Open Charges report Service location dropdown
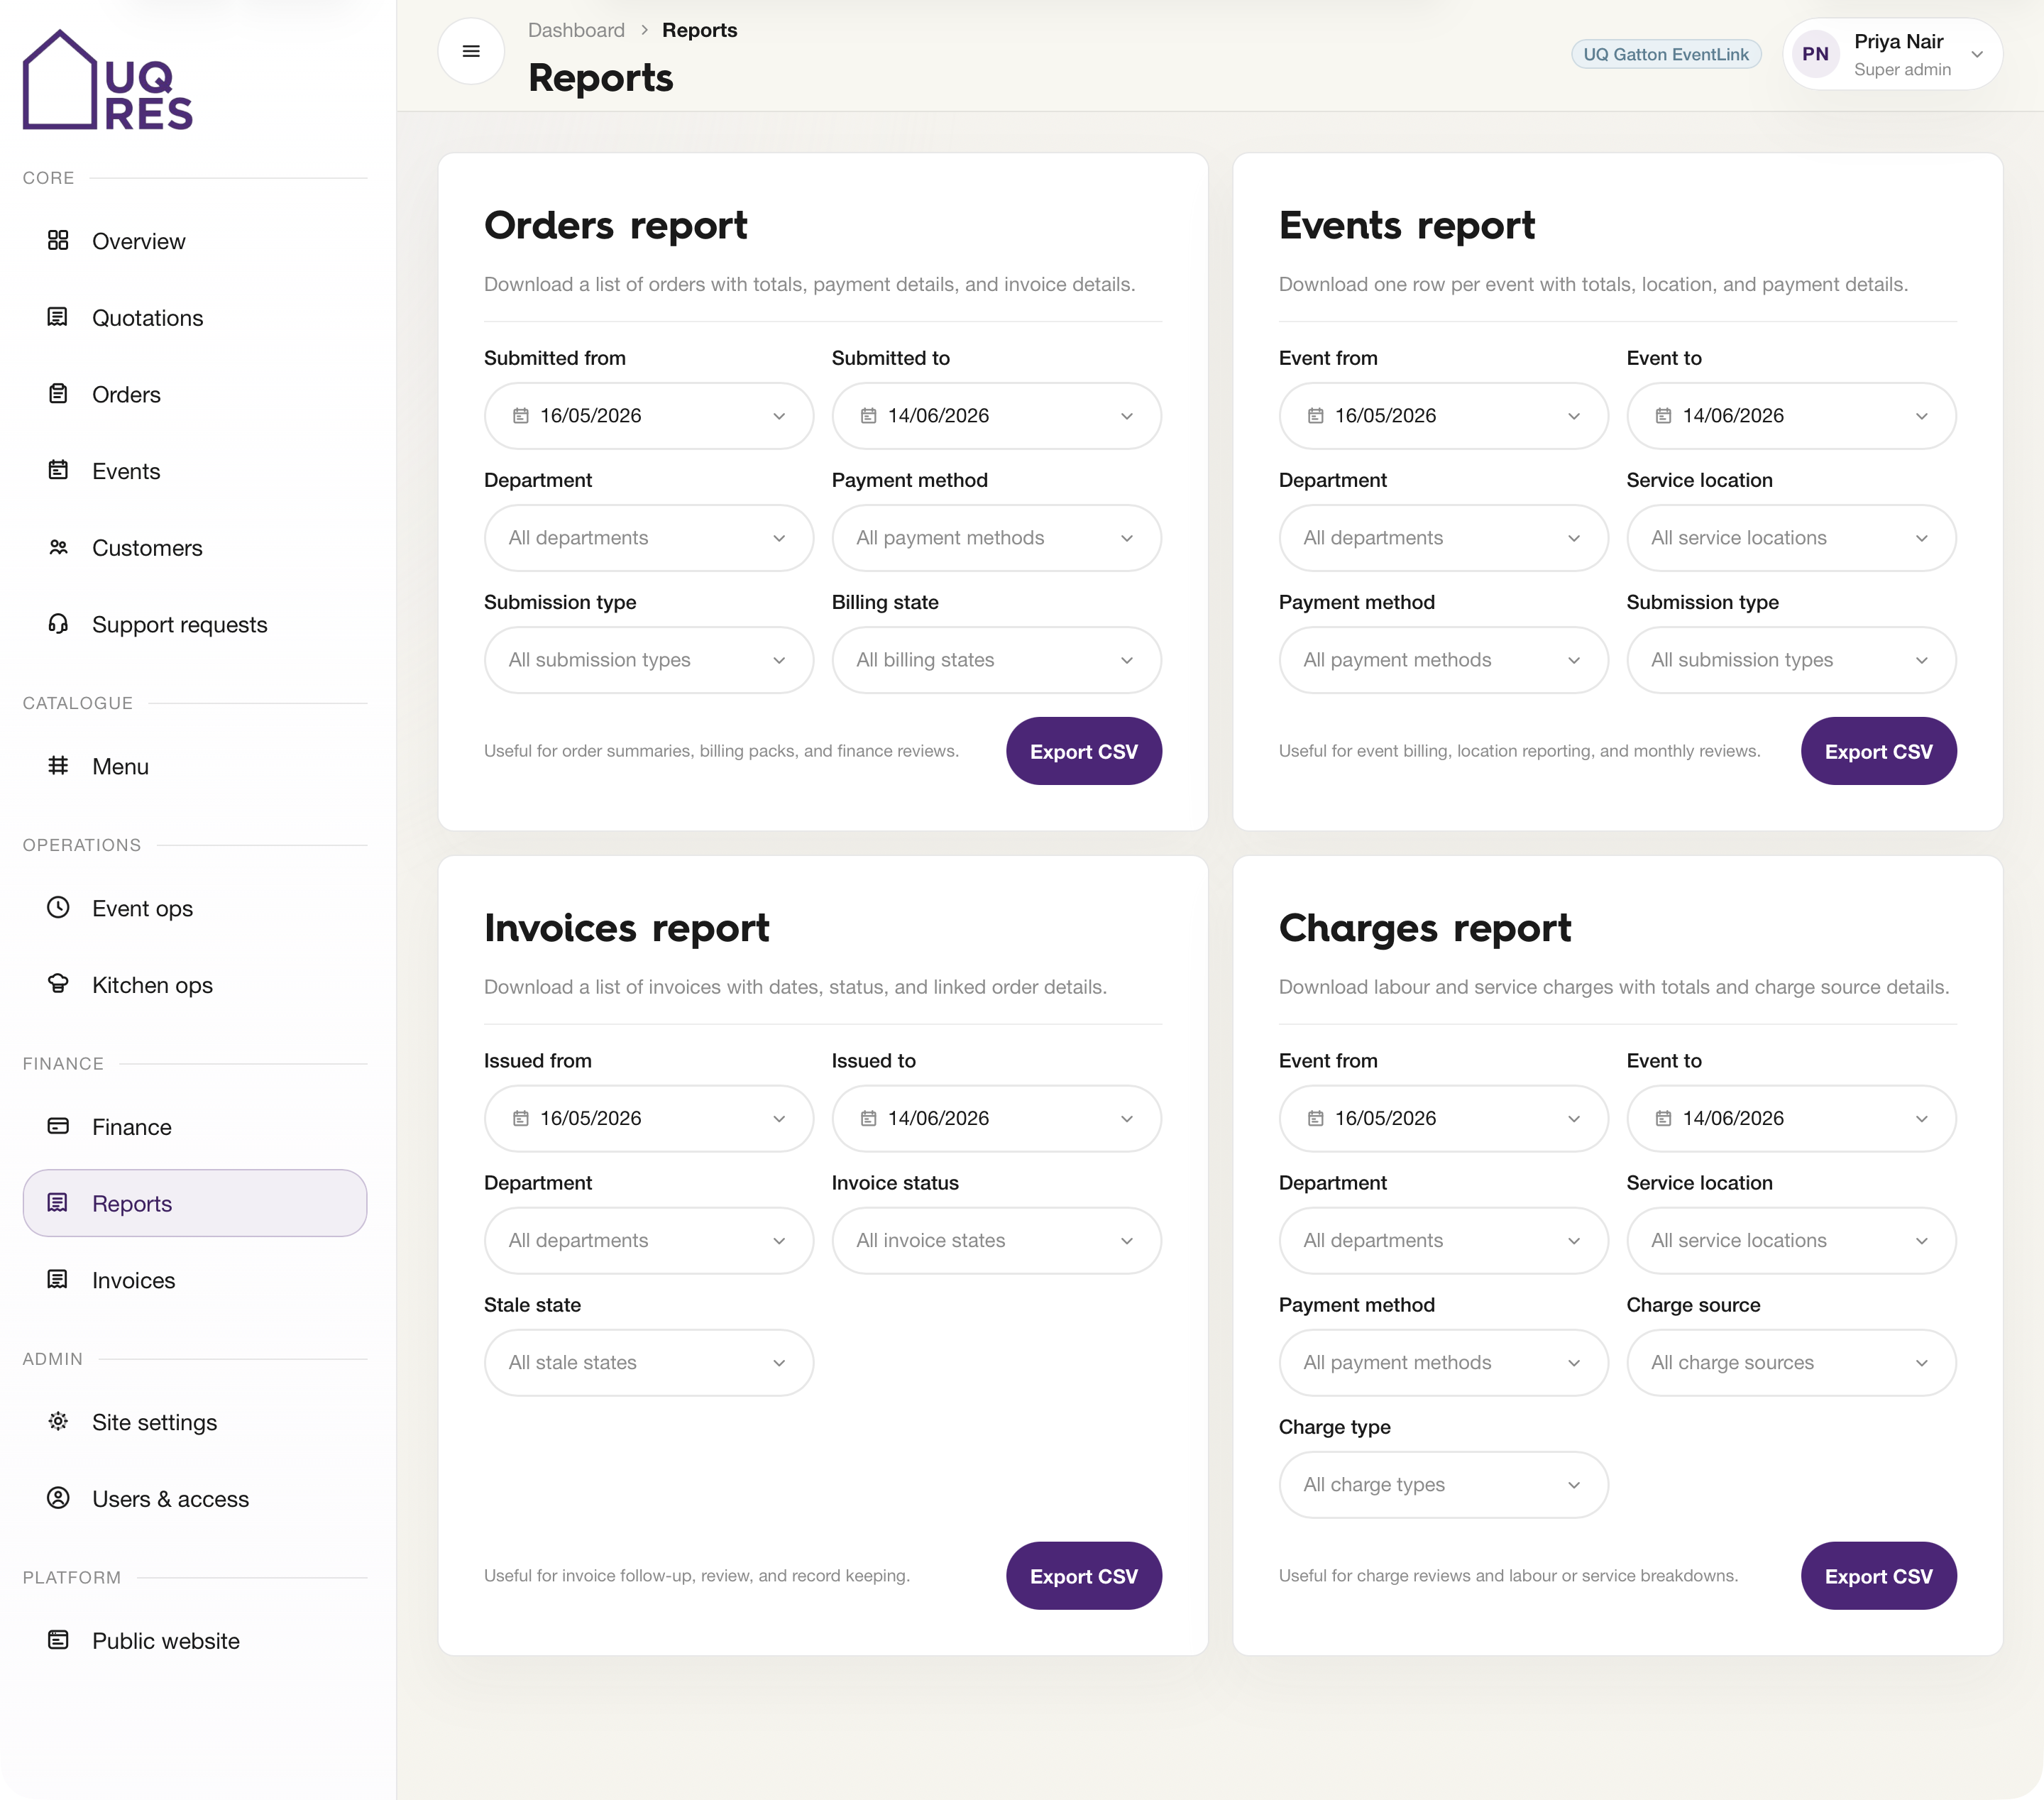 (1791, 1241)
